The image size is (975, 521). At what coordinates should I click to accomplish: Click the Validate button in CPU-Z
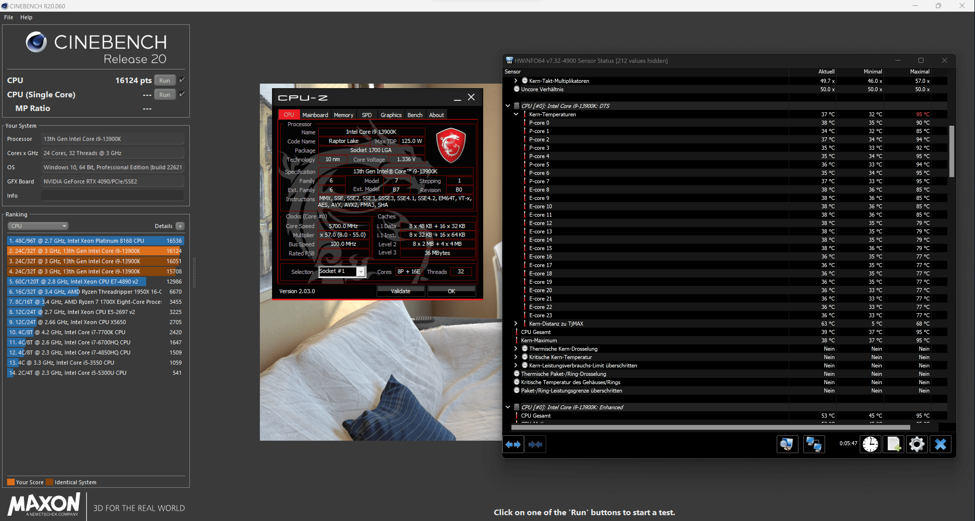click(x=400, y=291)
